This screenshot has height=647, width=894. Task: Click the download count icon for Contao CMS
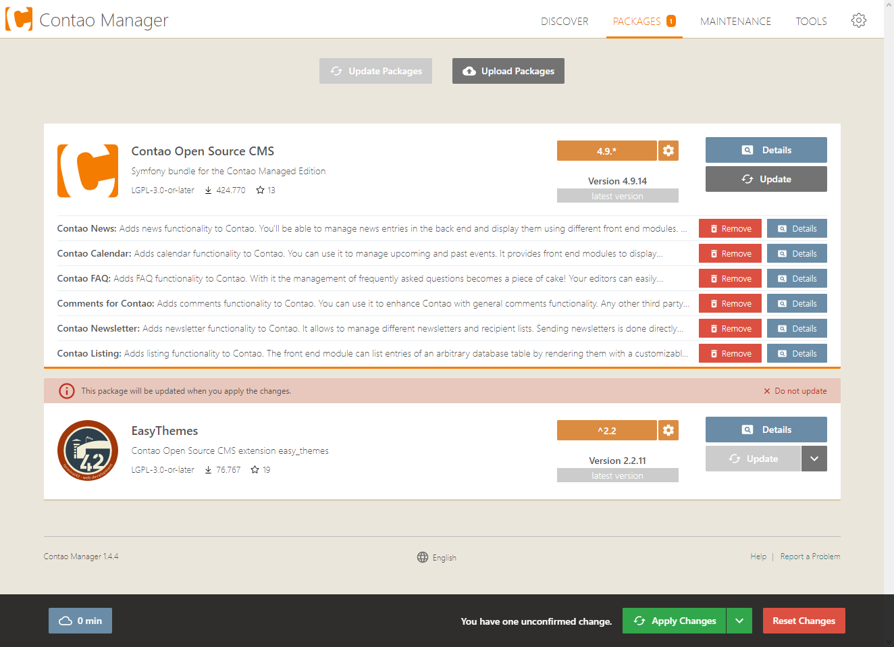coord(209,190)
